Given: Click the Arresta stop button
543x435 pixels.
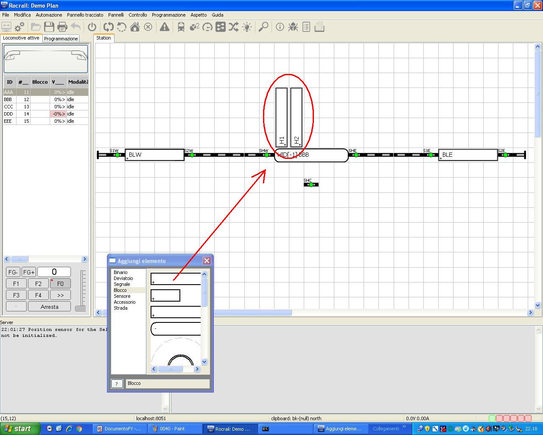Looking at the screenshot, I should coord(50,307).
